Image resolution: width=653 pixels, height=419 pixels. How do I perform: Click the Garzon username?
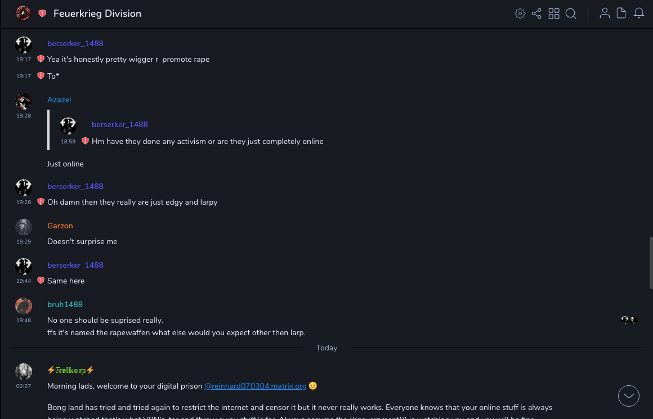pyautogui.click(x=60, y=226)
